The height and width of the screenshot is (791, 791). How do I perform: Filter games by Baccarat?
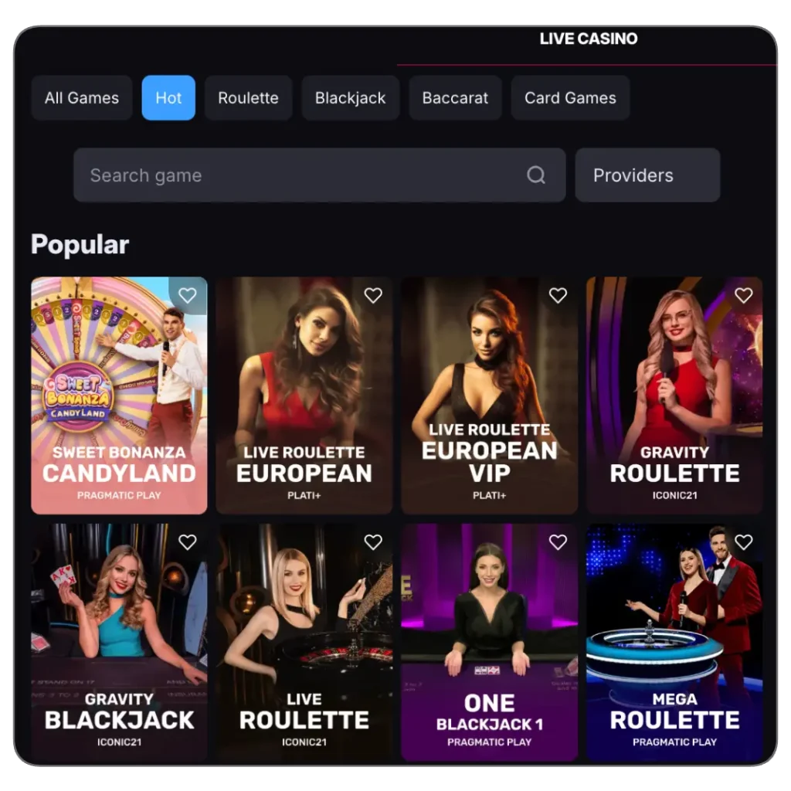[x=455, y=98]
